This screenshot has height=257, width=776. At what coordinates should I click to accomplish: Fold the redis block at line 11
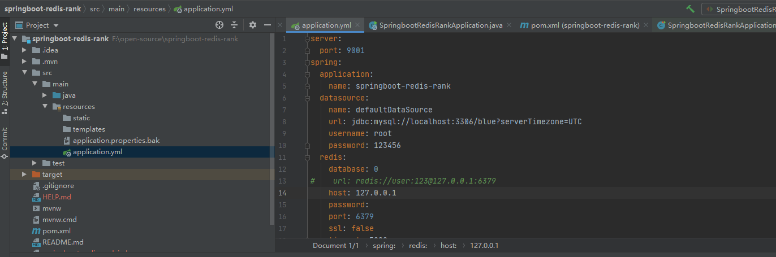(307, 158)
